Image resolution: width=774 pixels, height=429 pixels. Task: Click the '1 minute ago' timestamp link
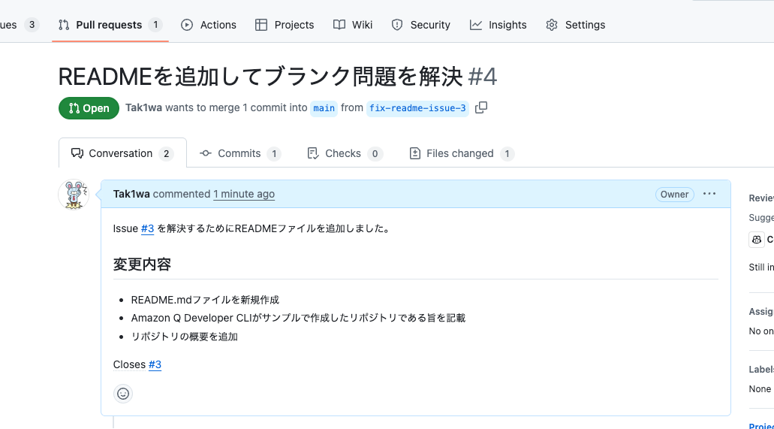point(244,194)
